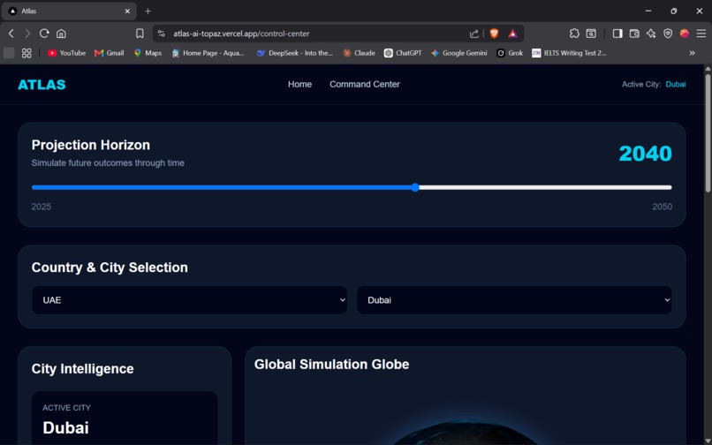The width and height of the screenshot is (712, 445).
Task: Open DeepSeek bookmark
Action: [x=294, y=53]
